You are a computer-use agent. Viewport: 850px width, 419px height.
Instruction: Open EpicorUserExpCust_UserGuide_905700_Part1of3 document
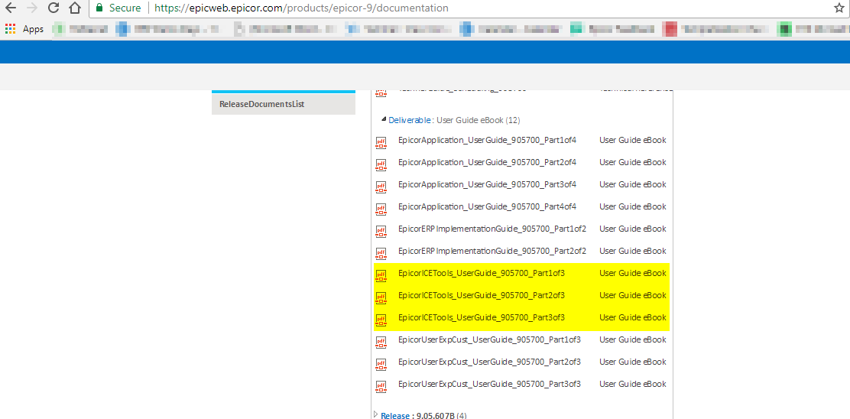(489, 339)
